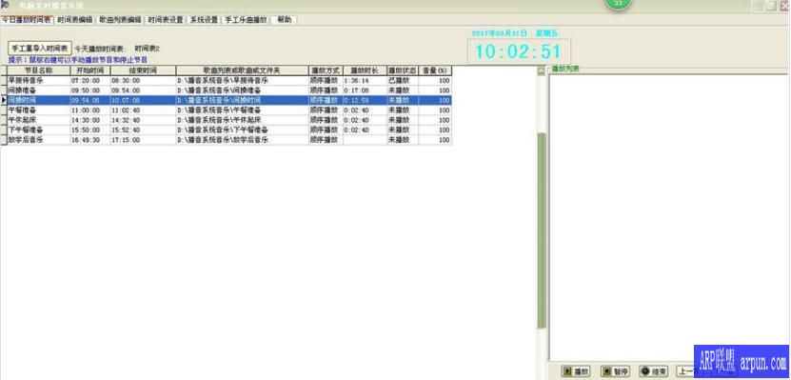Switch to the 时间表编辑 tab
Viewport: 791px width, 380px height.
pos(74,20)
